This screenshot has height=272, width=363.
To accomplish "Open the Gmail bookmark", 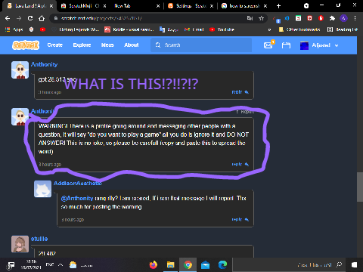I will click(194, 29).
